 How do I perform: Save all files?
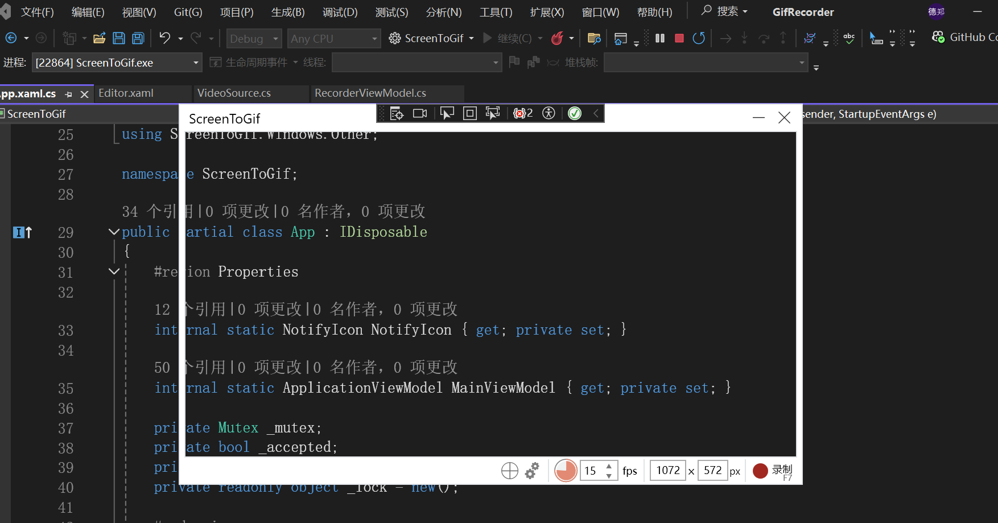point(138,38)
